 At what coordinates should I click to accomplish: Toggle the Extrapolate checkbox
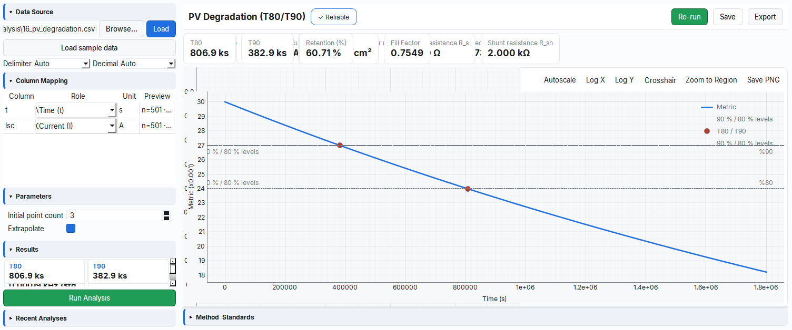(x=71, y=229)
